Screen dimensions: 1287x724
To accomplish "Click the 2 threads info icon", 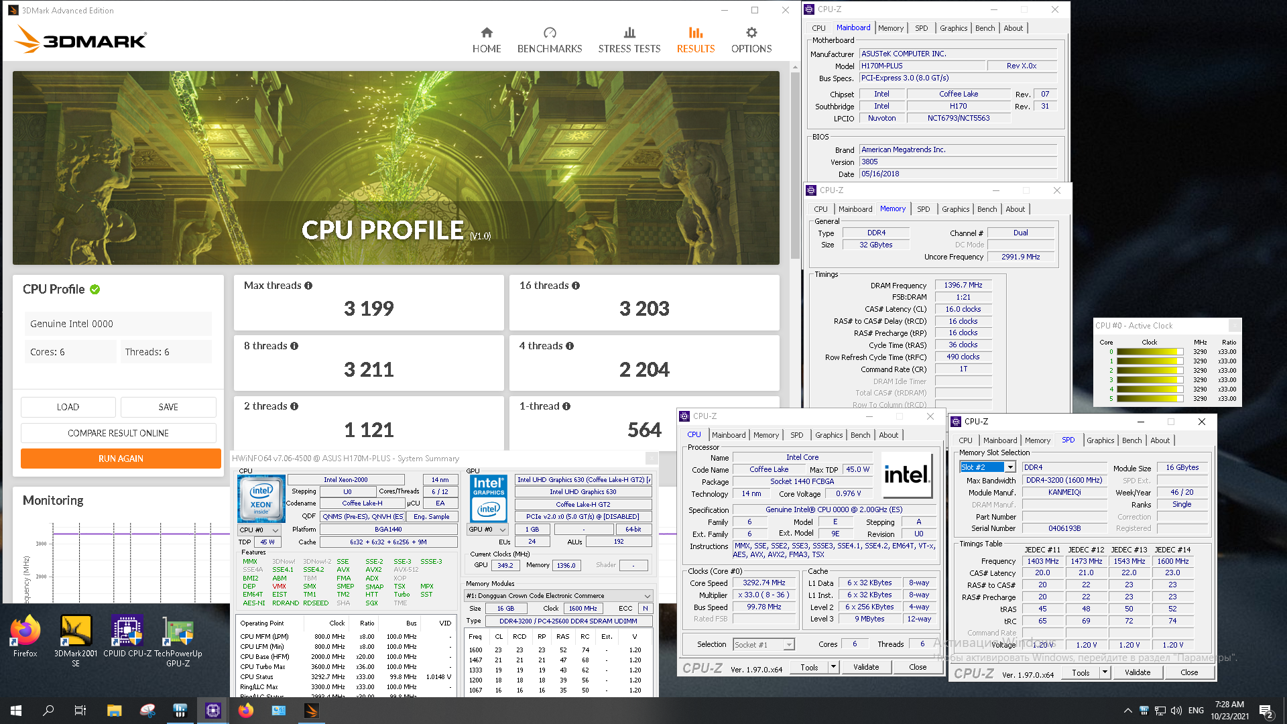I will click(294, 406).
